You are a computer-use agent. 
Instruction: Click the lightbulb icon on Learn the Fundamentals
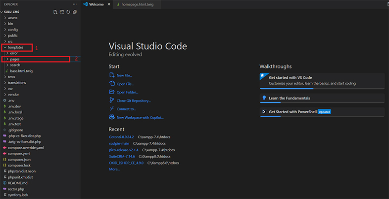[x=264, y=98]
